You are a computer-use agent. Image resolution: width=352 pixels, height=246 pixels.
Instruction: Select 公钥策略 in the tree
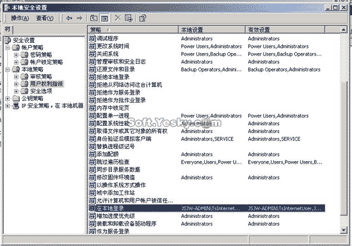(33, 98)
